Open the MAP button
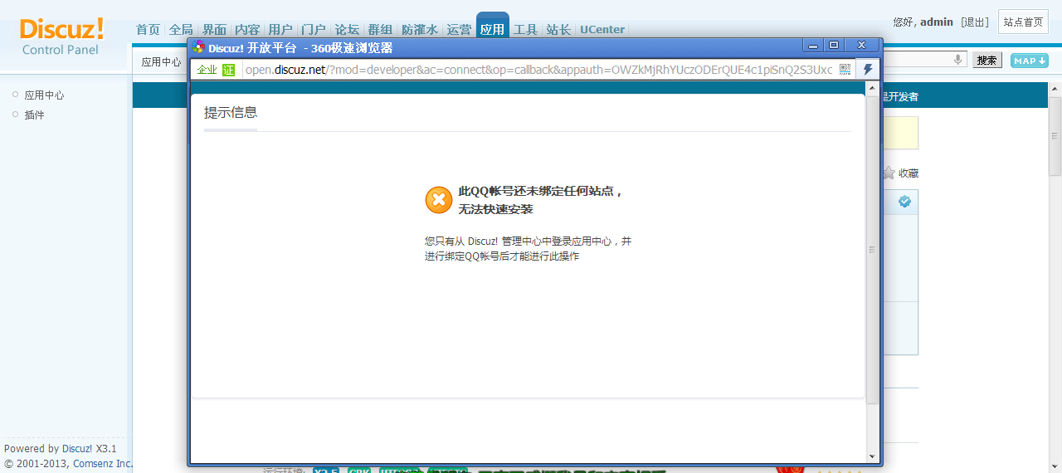 (x=1029, y=61)
